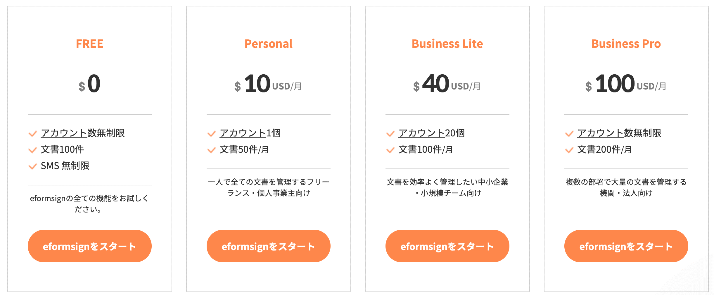
Task: Select the Business Lite heading
Action: 447,44
